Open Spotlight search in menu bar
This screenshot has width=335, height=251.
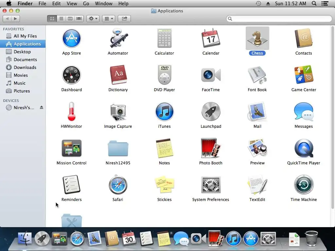tap(314, 3)
